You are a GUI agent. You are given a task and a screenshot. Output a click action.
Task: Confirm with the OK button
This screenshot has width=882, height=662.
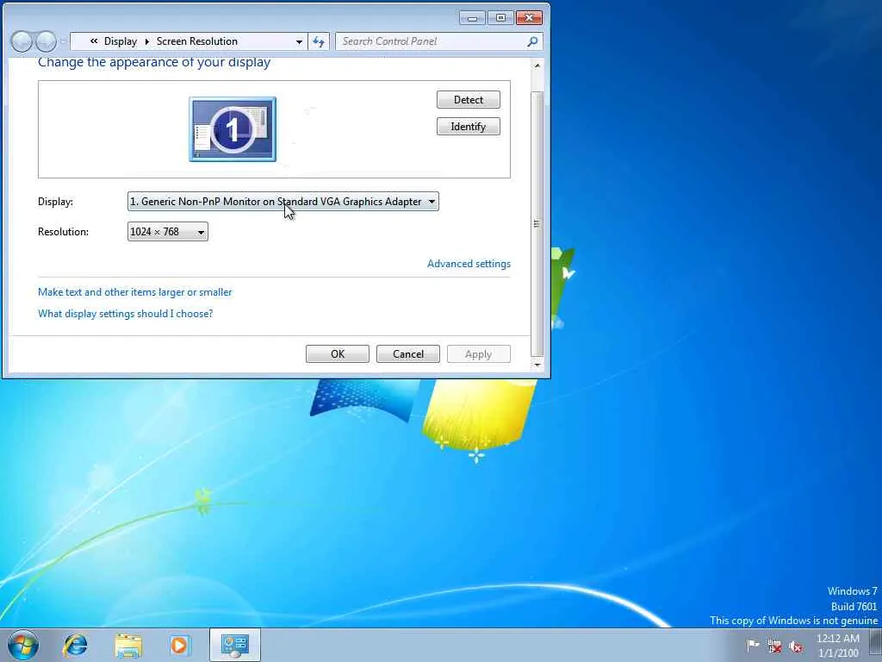(338, 354)
